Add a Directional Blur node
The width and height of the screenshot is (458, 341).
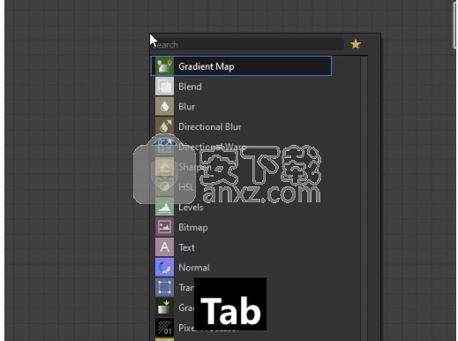click(x=210, y=126)
